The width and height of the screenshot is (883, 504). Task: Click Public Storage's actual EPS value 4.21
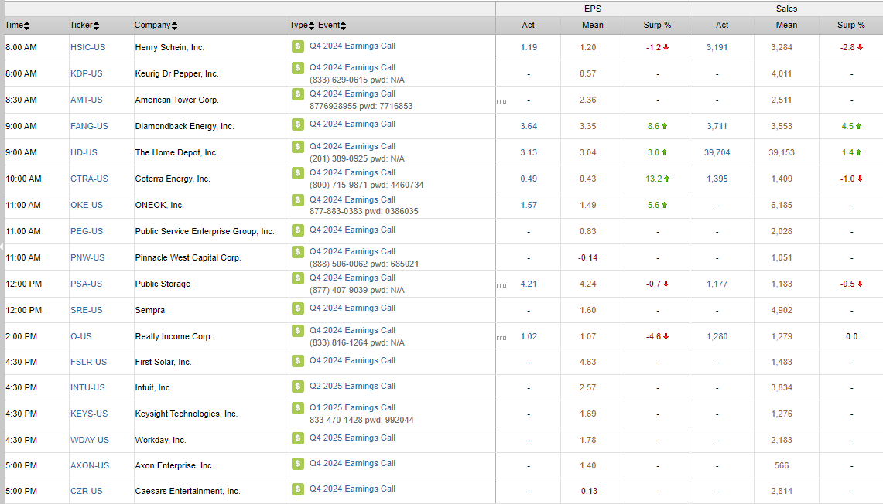click(529, 284)
